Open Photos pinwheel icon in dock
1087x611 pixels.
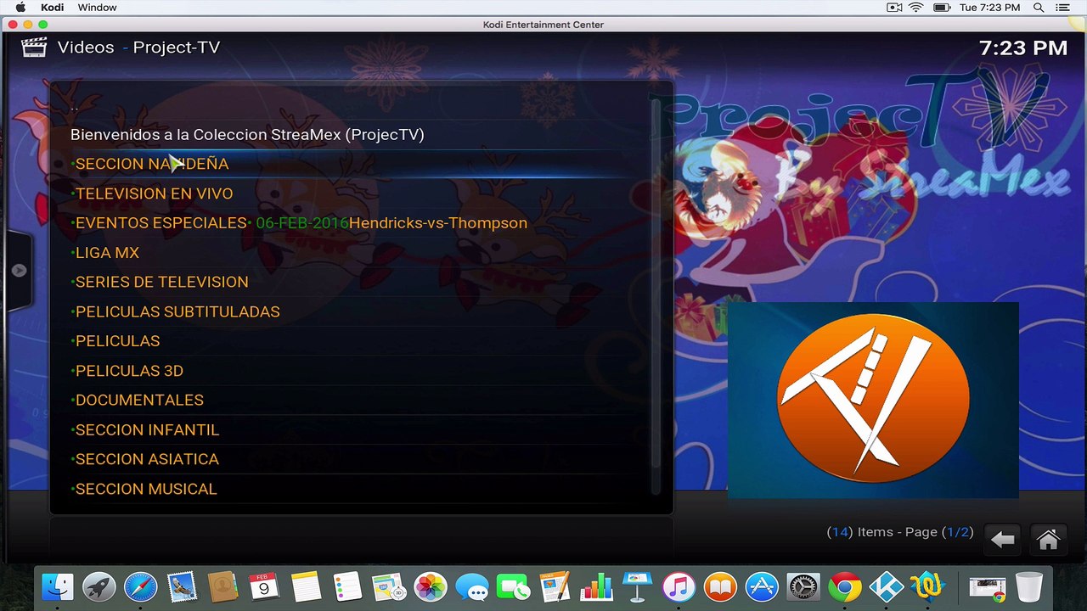coord(431,586)
